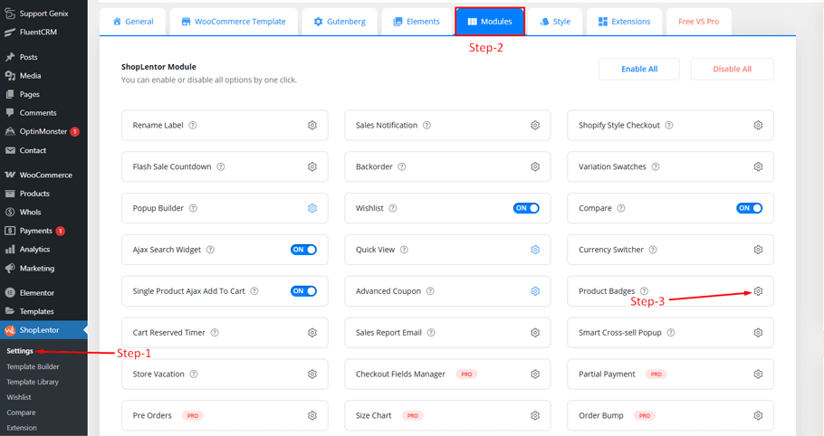
Task: Click help icon beside Backorder
Action: 401,166
